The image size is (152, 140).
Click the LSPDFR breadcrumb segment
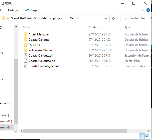74,18
